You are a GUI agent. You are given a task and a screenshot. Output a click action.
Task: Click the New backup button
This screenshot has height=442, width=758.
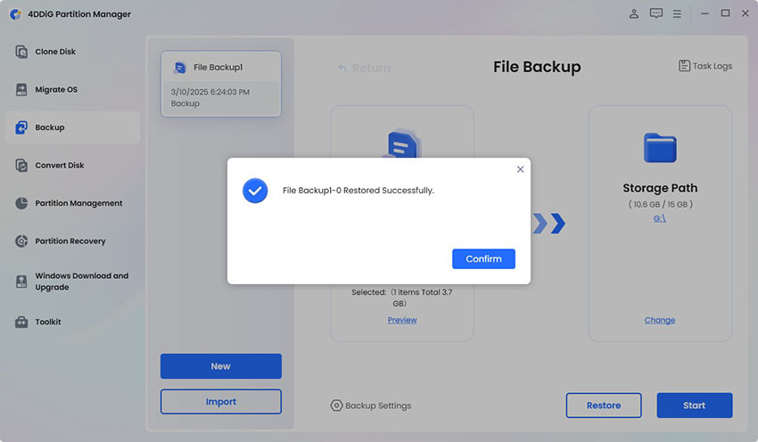[x=220, y=366]
